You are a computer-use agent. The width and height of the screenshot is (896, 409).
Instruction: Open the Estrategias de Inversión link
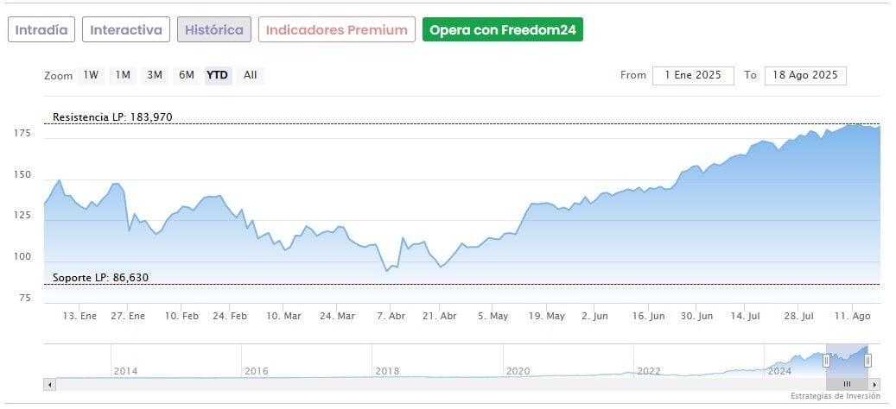(x=835, y=396)
